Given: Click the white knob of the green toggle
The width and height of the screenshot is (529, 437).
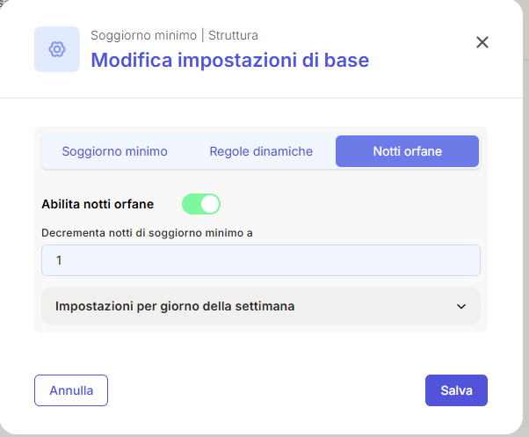Looking at the screenshot, I should [210, 204].
